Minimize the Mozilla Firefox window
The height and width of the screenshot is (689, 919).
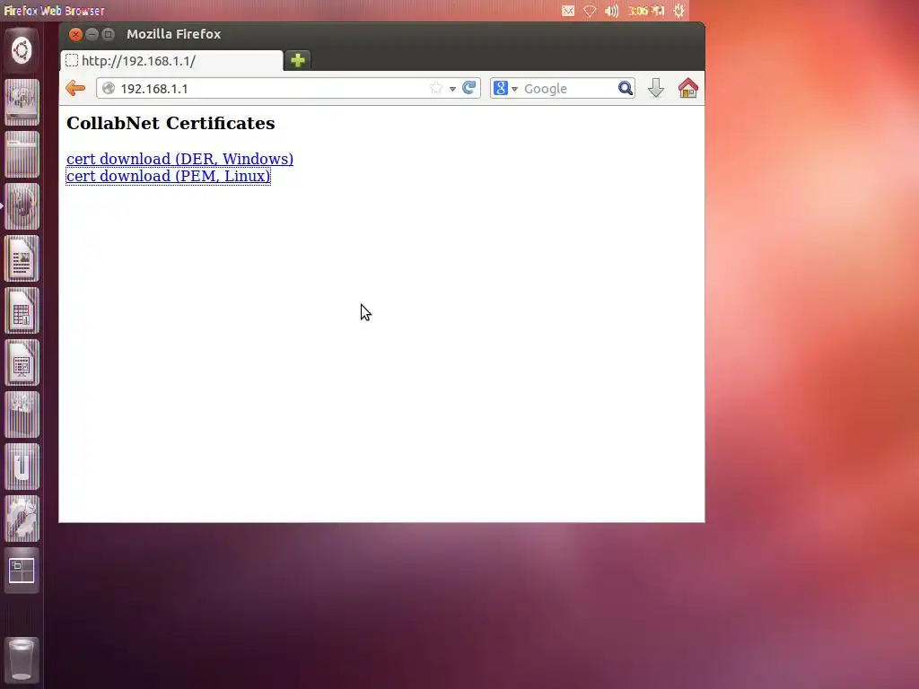click(92, 34)
